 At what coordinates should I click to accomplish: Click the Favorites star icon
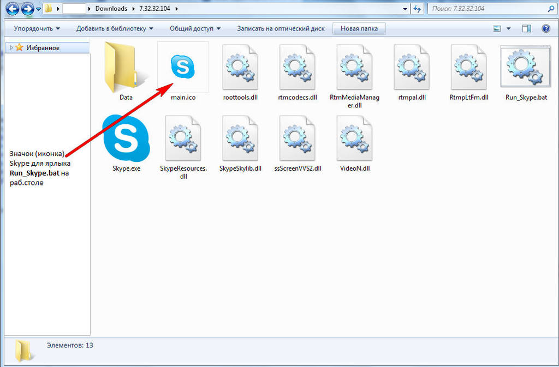[19, 47]
